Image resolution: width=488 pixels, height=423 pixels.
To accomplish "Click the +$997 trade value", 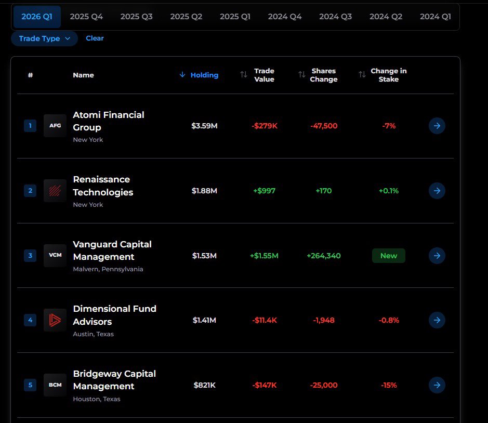I will tap(264, 191).
